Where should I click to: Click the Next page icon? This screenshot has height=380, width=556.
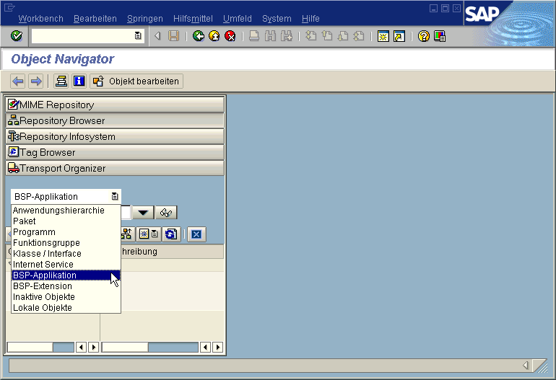click(343, 36)
